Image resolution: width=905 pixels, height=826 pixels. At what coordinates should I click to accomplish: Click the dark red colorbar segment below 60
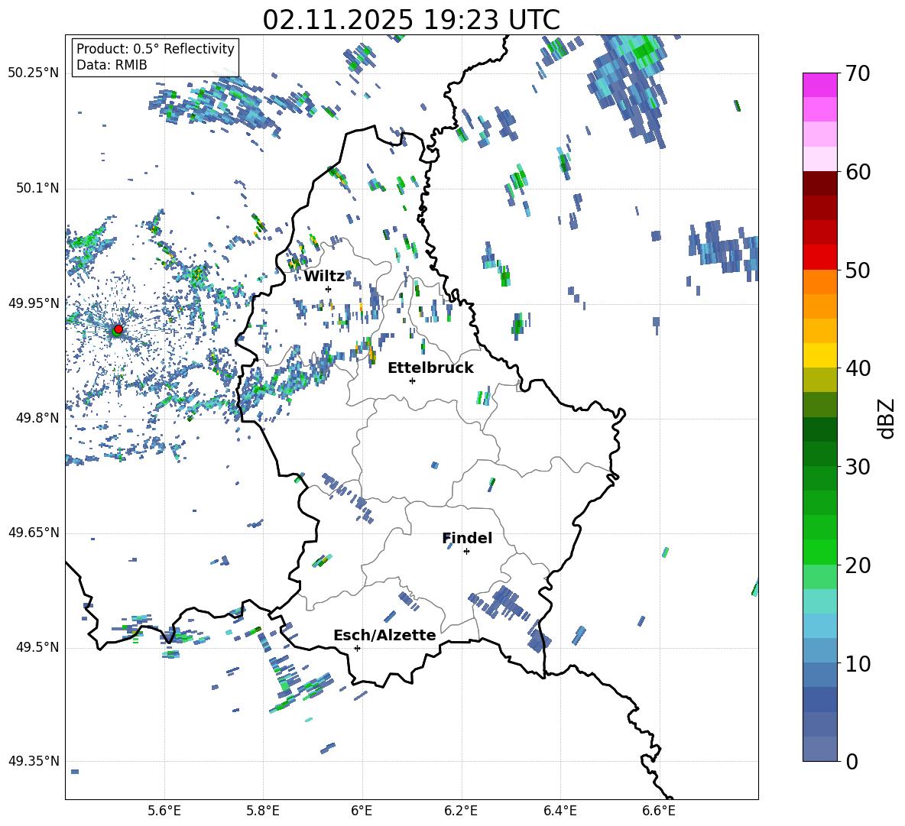(820, 183)
